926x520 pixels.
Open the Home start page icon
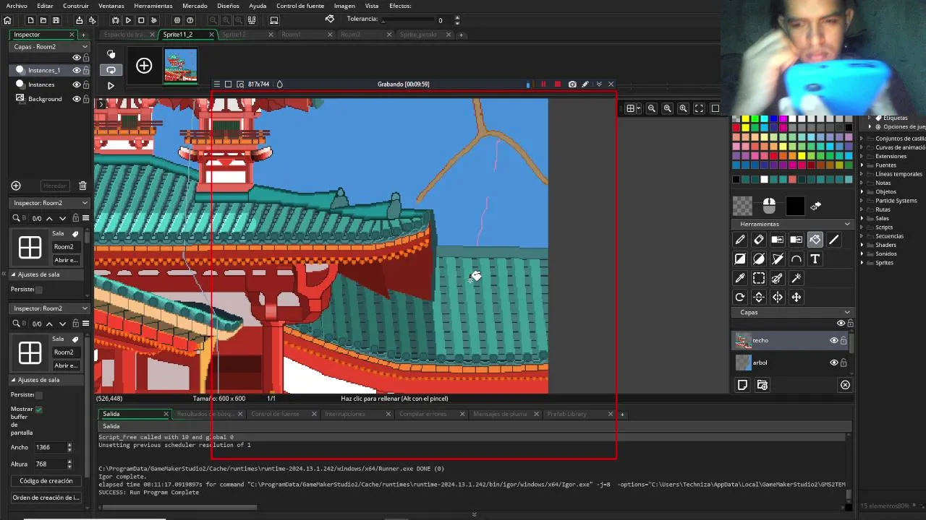click(7, 20)
